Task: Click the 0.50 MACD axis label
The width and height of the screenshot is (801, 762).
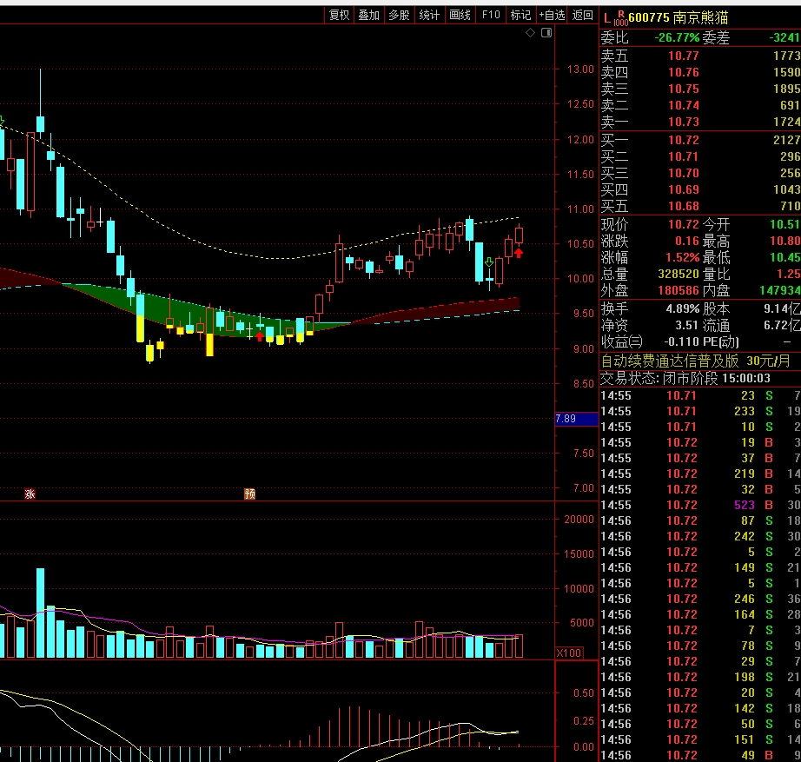Action: pos(584,693)
